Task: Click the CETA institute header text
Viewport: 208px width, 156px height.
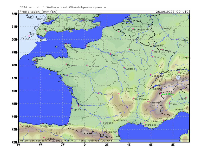Action: (63, 8)
